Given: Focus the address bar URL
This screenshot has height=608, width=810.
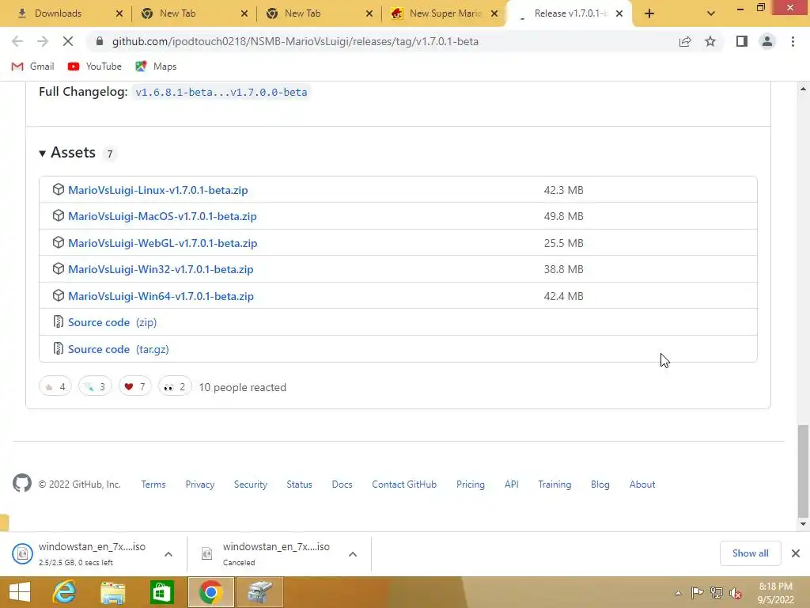Looking at the screenshot, I should tap(295, 41).
